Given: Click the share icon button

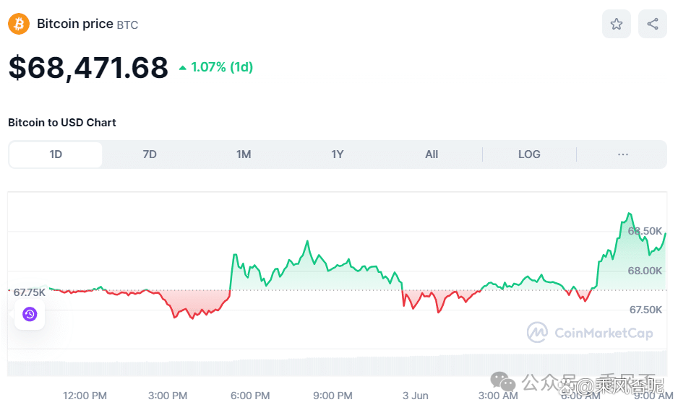Looking at the screenshot, I should (653, 24).
